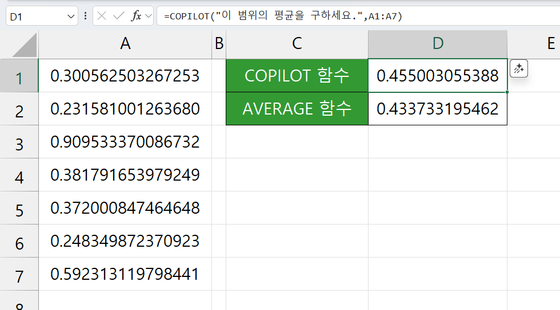Expand the Name Box dropdown arrow
560x310 pixels.
[71, 17]
